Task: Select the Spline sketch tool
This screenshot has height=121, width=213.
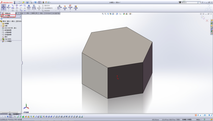Action: tap(21, 5)
